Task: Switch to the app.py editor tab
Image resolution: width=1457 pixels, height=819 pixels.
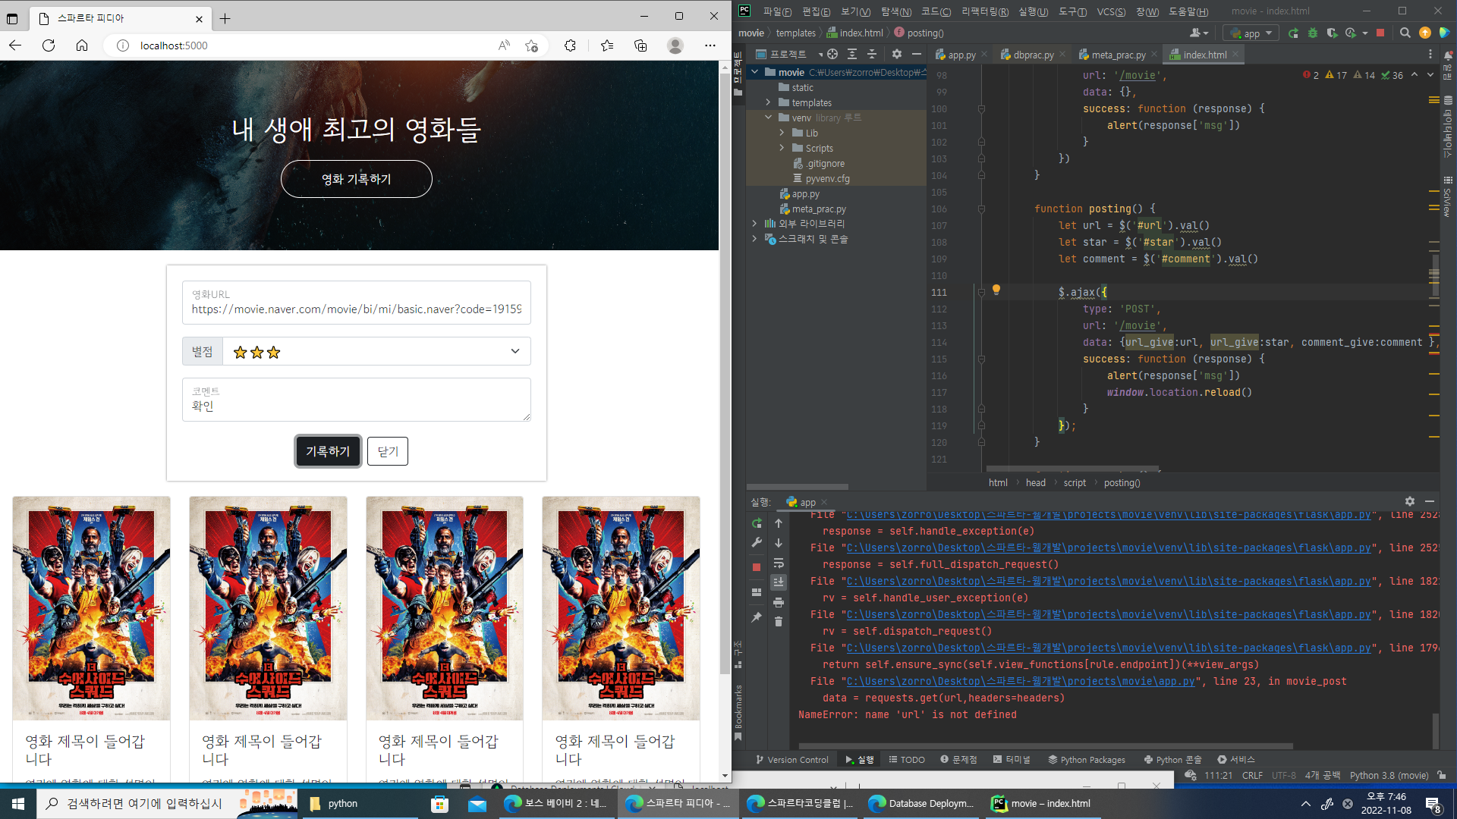Action: [961, 55]
